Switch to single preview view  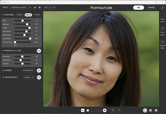pos(145,110)
